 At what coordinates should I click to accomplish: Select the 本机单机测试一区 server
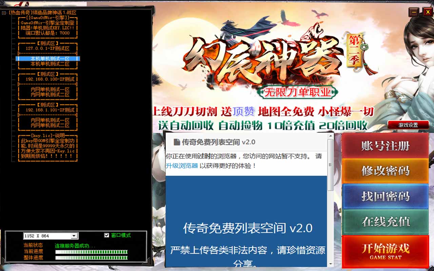coord(50,59)
